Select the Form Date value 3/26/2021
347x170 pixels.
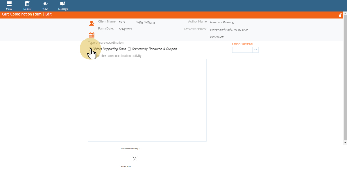point(125,29)
